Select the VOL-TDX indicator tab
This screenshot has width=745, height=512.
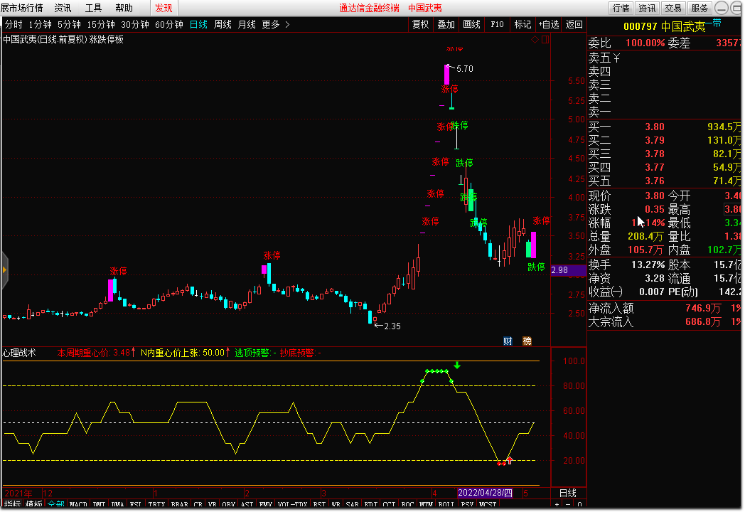pyautogui.click(x=293, y=504)
